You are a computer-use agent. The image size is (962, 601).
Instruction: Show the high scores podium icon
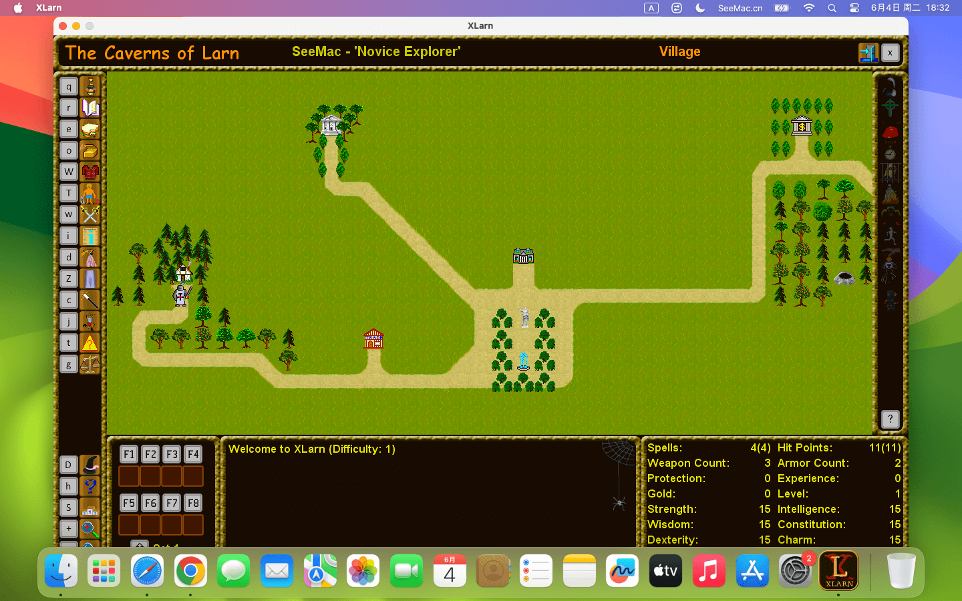(90, 508)
